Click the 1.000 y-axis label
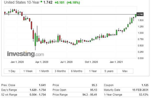 click(141, 33)
